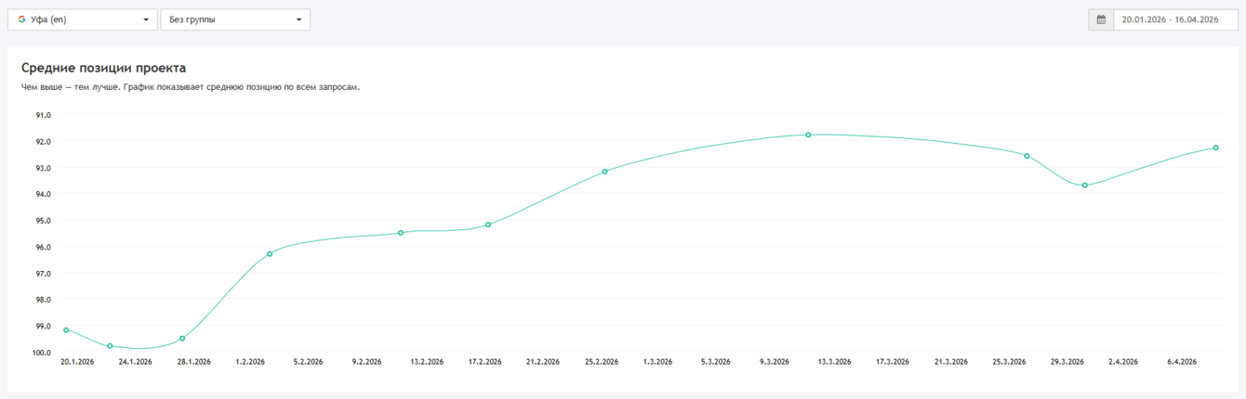Click the x-axis date 24.1.2026
Viewport: 1246px width, 399px height.
click(x=135, y=362)
